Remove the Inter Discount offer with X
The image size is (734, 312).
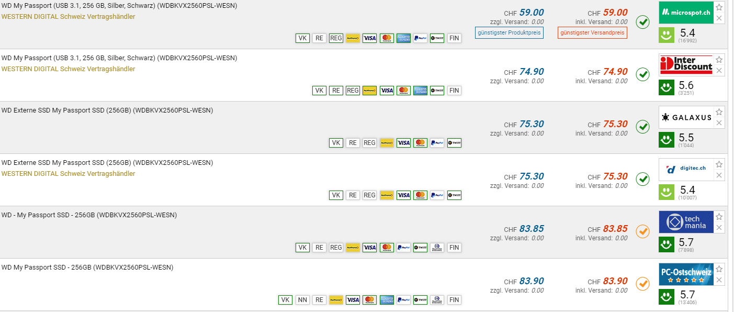pos(719,71)
